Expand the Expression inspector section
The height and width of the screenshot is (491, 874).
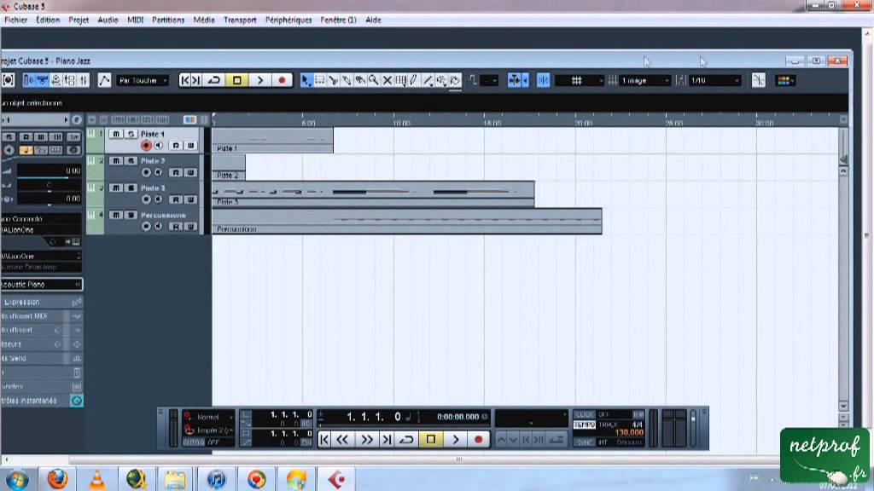coord(42,302)
